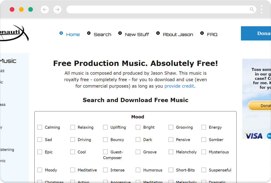The width and height of the screenshot is (271, 183).
Task: Toggle the Humorous mood checkbox
Action: coord(138,170)
